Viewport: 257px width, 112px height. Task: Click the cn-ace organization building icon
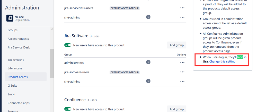(x=10, y=18)
